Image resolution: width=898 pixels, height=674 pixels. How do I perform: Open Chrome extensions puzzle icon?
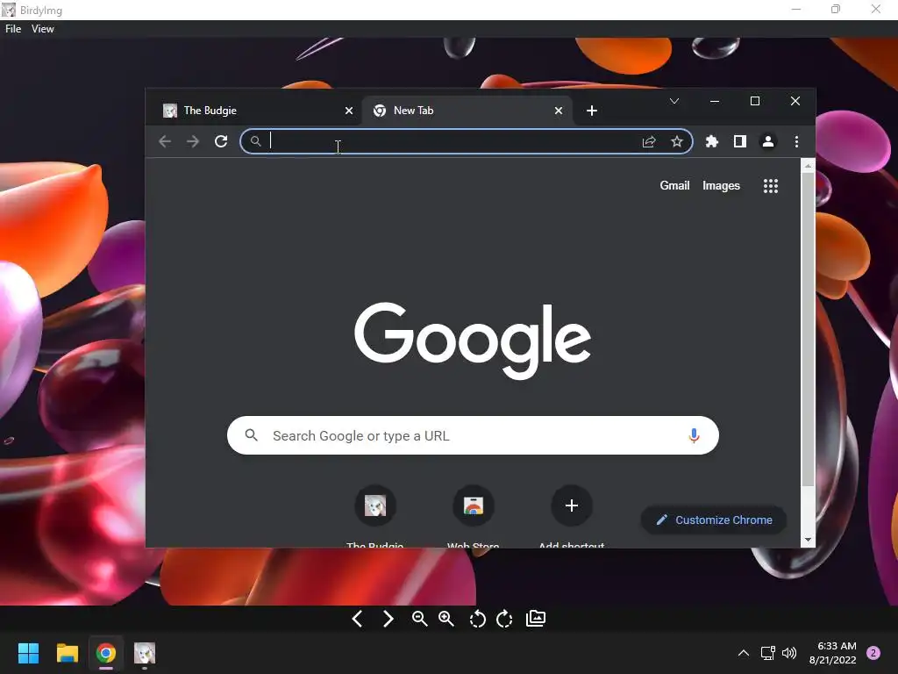[712, 141]
